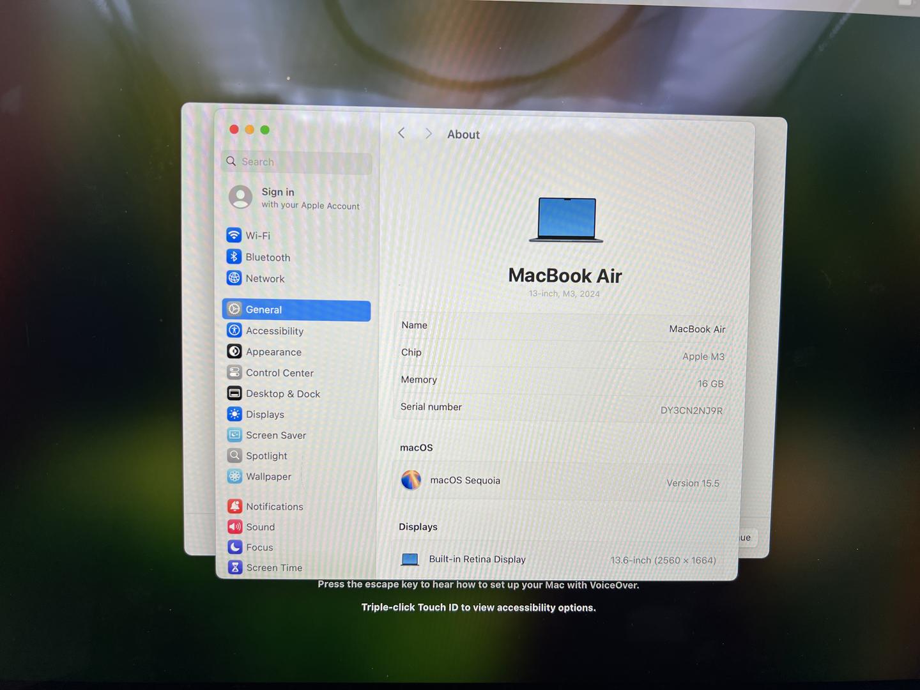The height and width of the screenshot is (690, 920).
Task: Click the About title text
Action: point(463,134)
